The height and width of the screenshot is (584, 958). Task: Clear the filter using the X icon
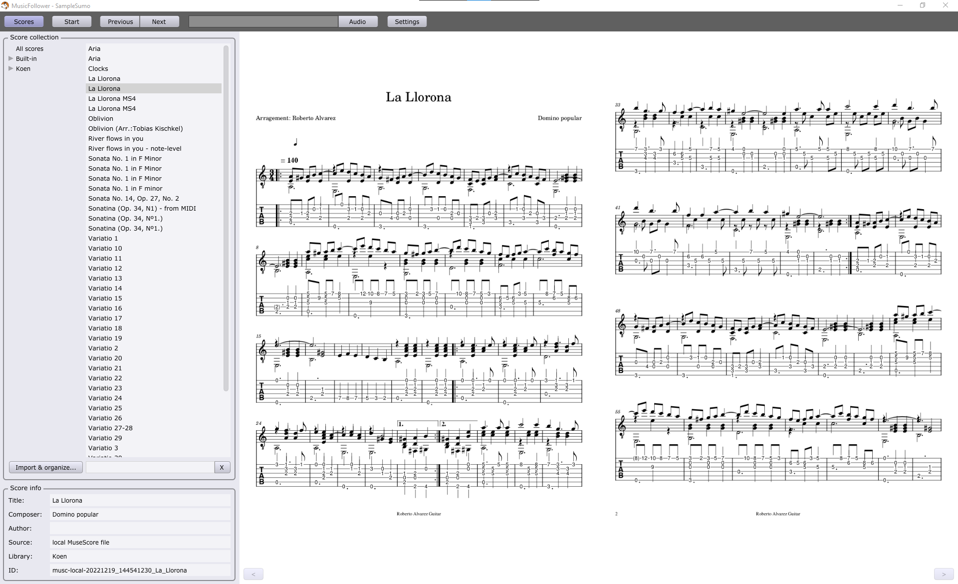pyautogui.click(x=222, y=467)
